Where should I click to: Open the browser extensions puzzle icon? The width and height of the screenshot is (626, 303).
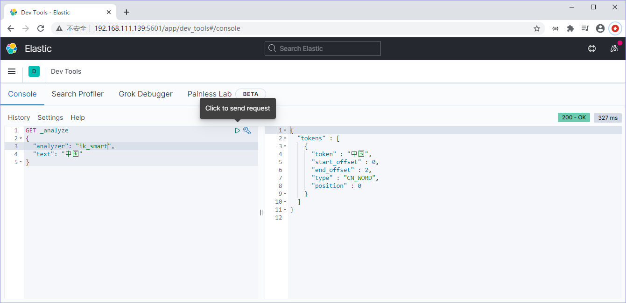coord(570,28)
